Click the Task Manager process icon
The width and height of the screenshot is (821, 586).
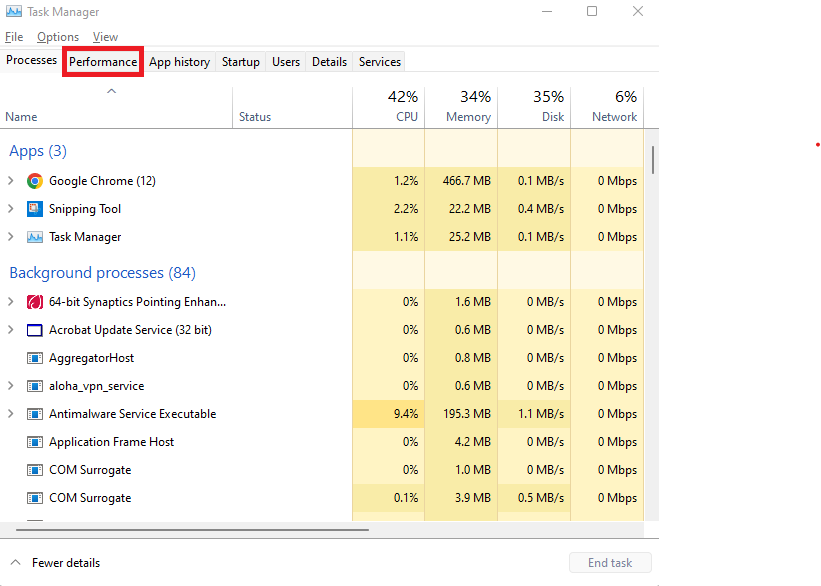pos(35,237)
